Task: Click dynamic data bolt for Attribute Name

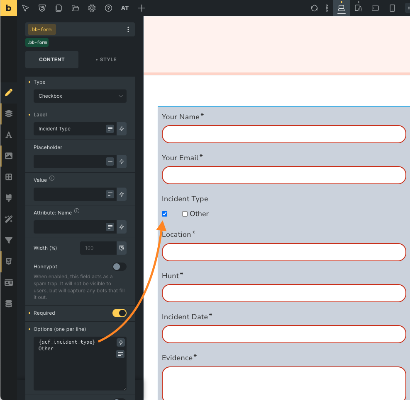Action: 122,227
